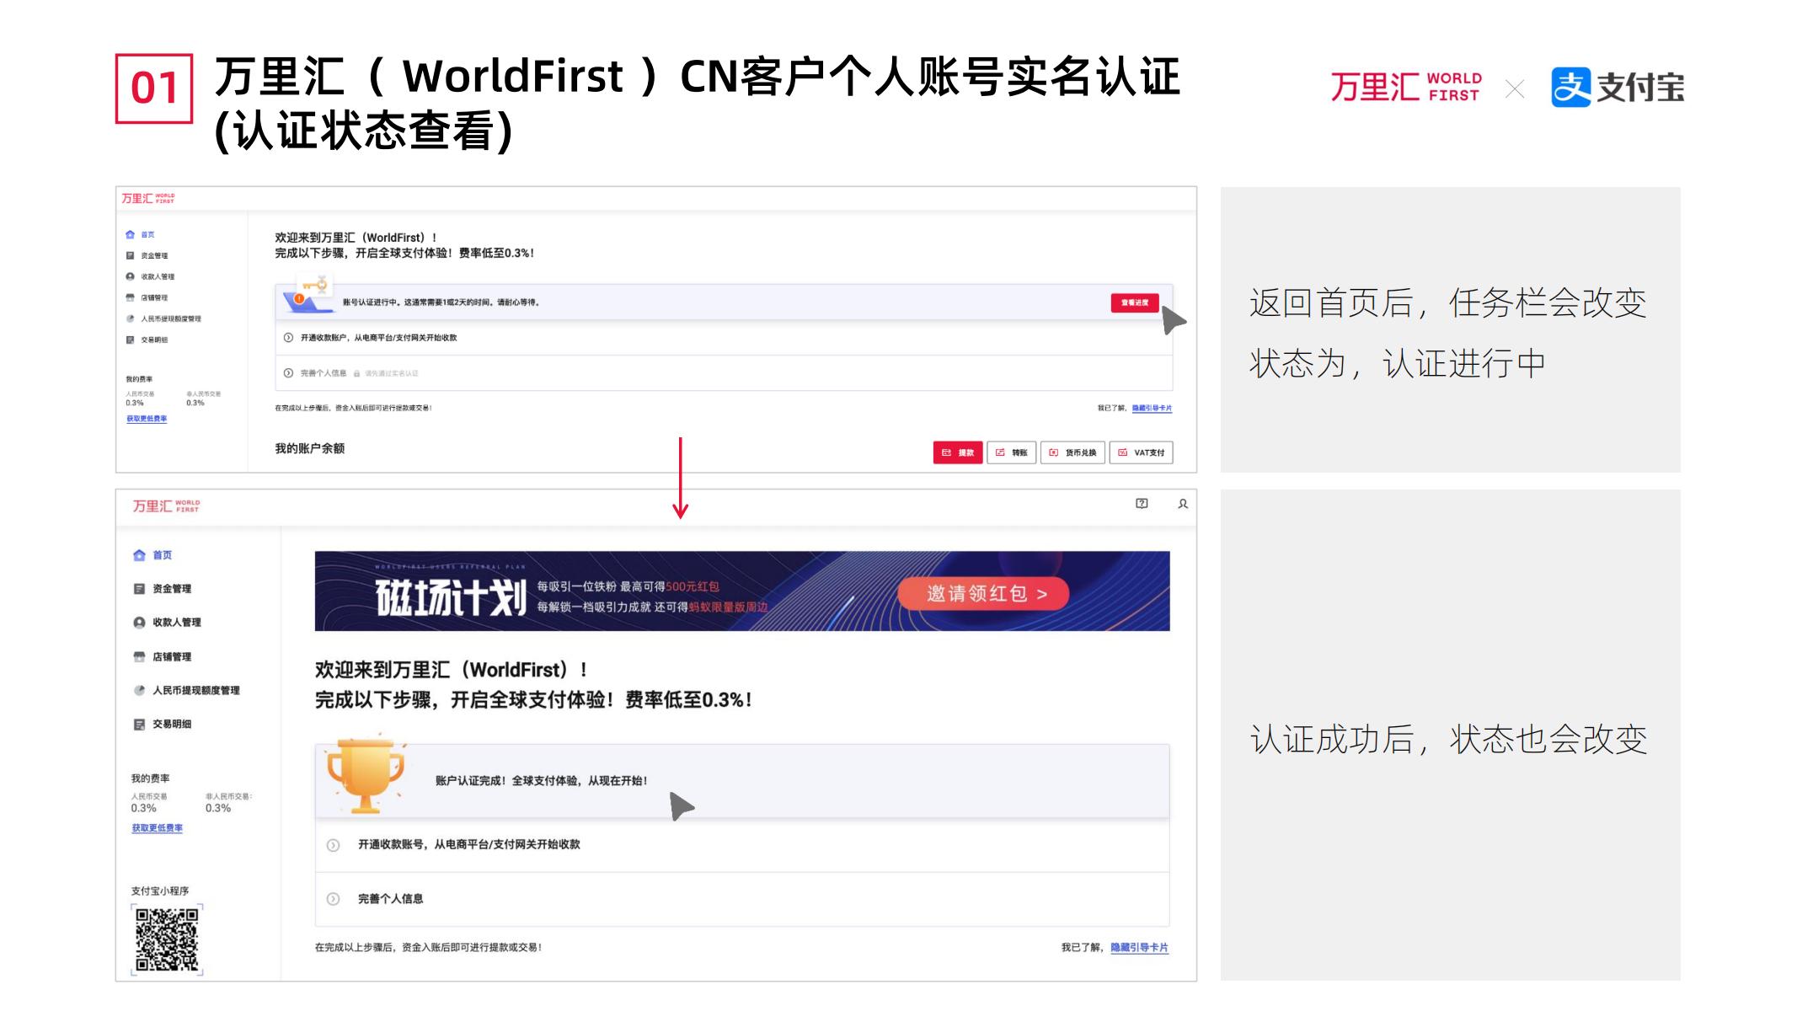Click the red 查看进度 button

pyautogui.click(x=1135, y=302)
